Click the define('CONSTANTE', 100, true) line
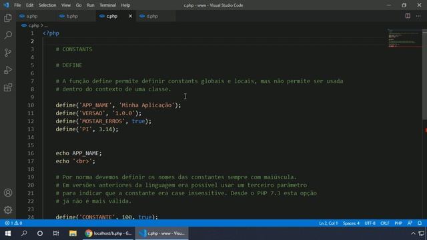 [107, 217]
